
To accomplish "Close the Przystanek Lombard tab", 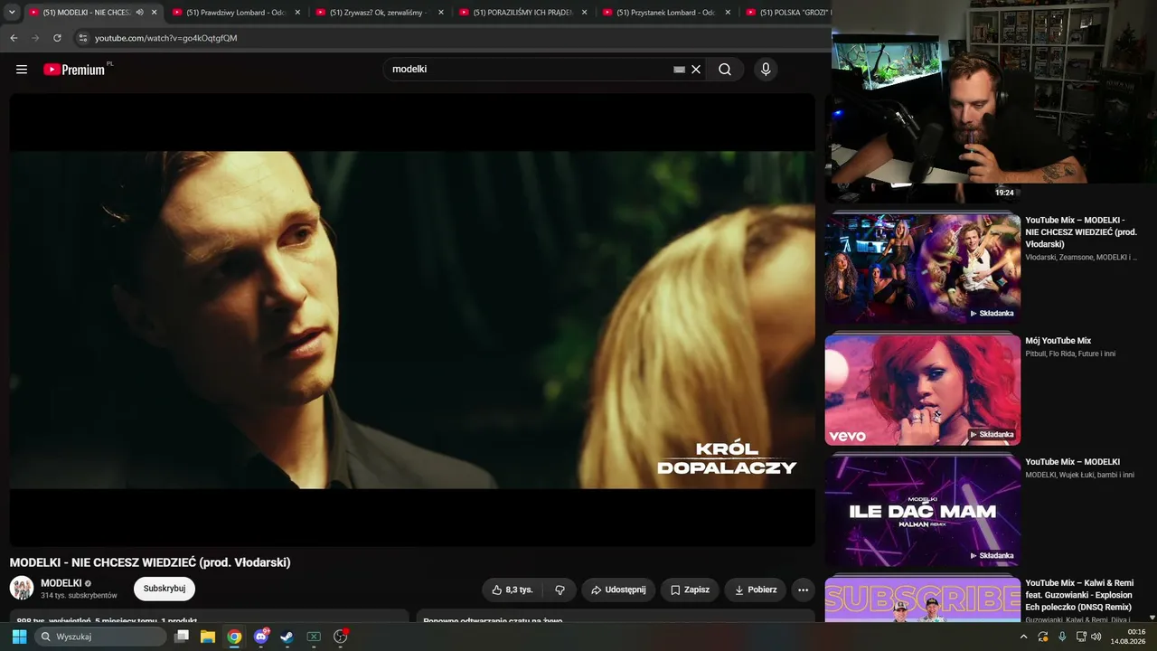I will (728, 13).
